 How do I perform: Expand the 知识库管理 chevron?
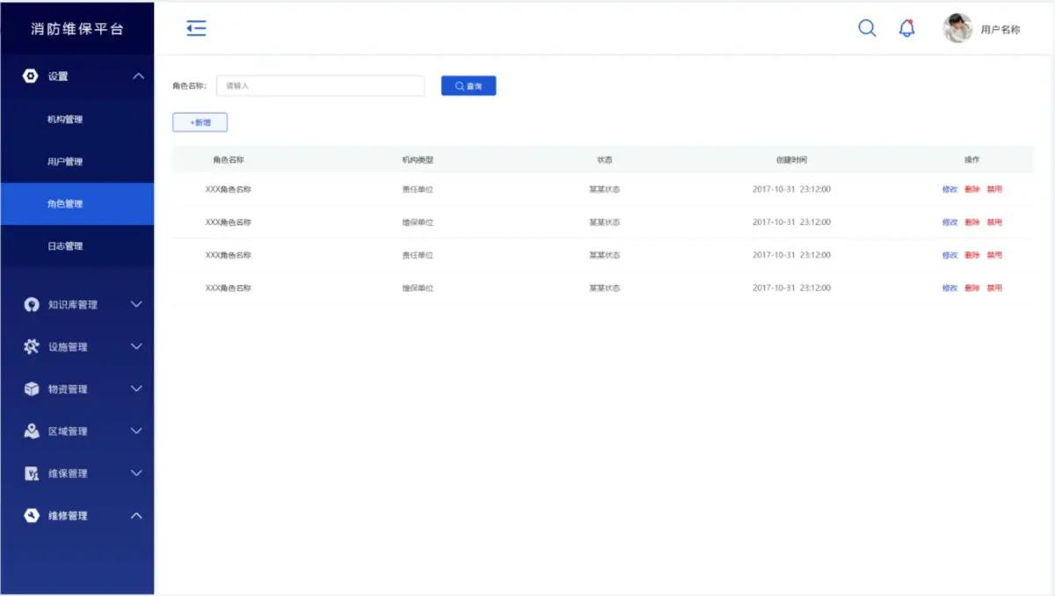click(136, 304)
